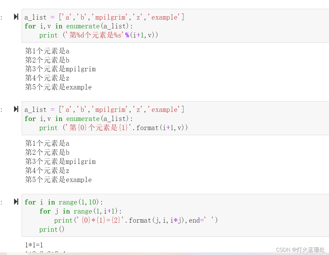Open the CSDN @灯火蓝珊处 link
Image resolution: width=329 pixels, height=255 pixels.
301,250
